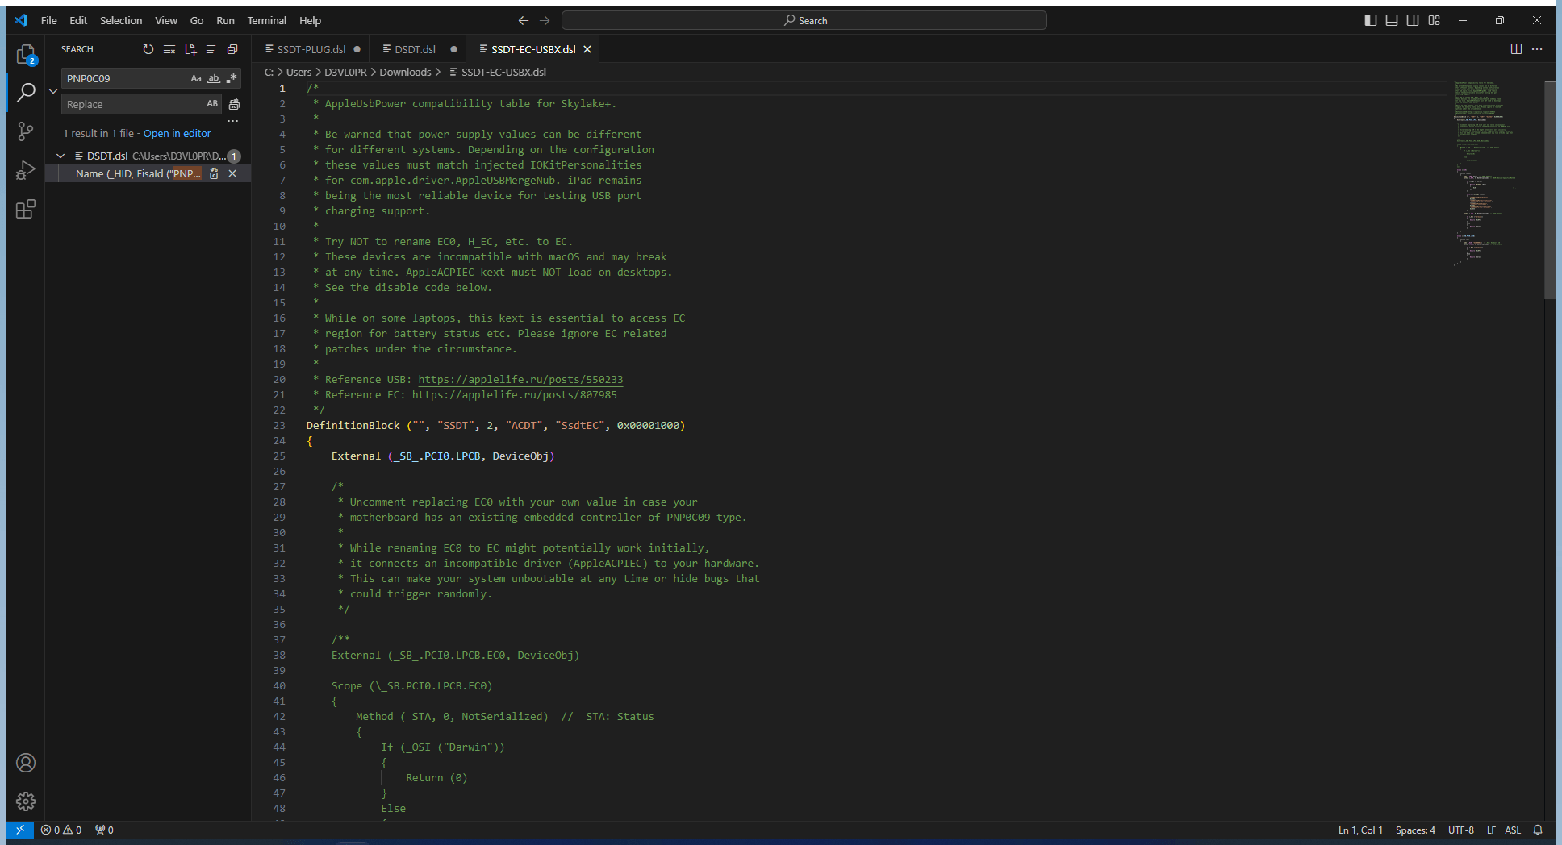Open a new search editor
Viewport: 1562px width, 845px height.
point(190,49)
